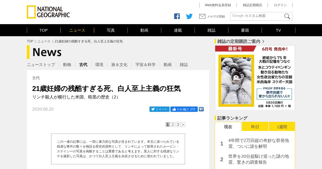The width and height of the screenshot is (322, 169).
Task: Click the メルマガ登録 envelope icon
Action: [x=202, y=16]
